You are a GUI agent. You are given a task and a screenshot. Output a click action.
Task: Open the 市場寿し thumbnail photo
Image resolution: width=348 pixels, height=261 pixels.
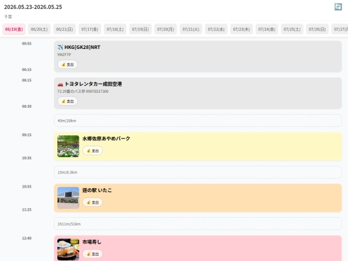coord(68,249)
